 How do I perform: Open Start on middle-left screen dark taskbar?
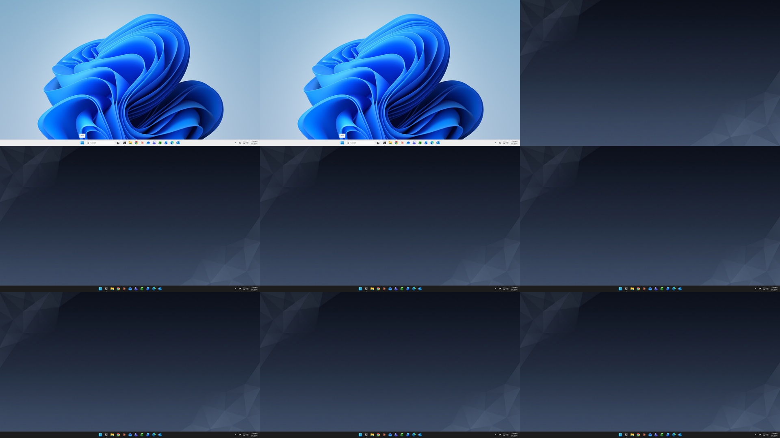pyautogui.click(x=100, y=289)
